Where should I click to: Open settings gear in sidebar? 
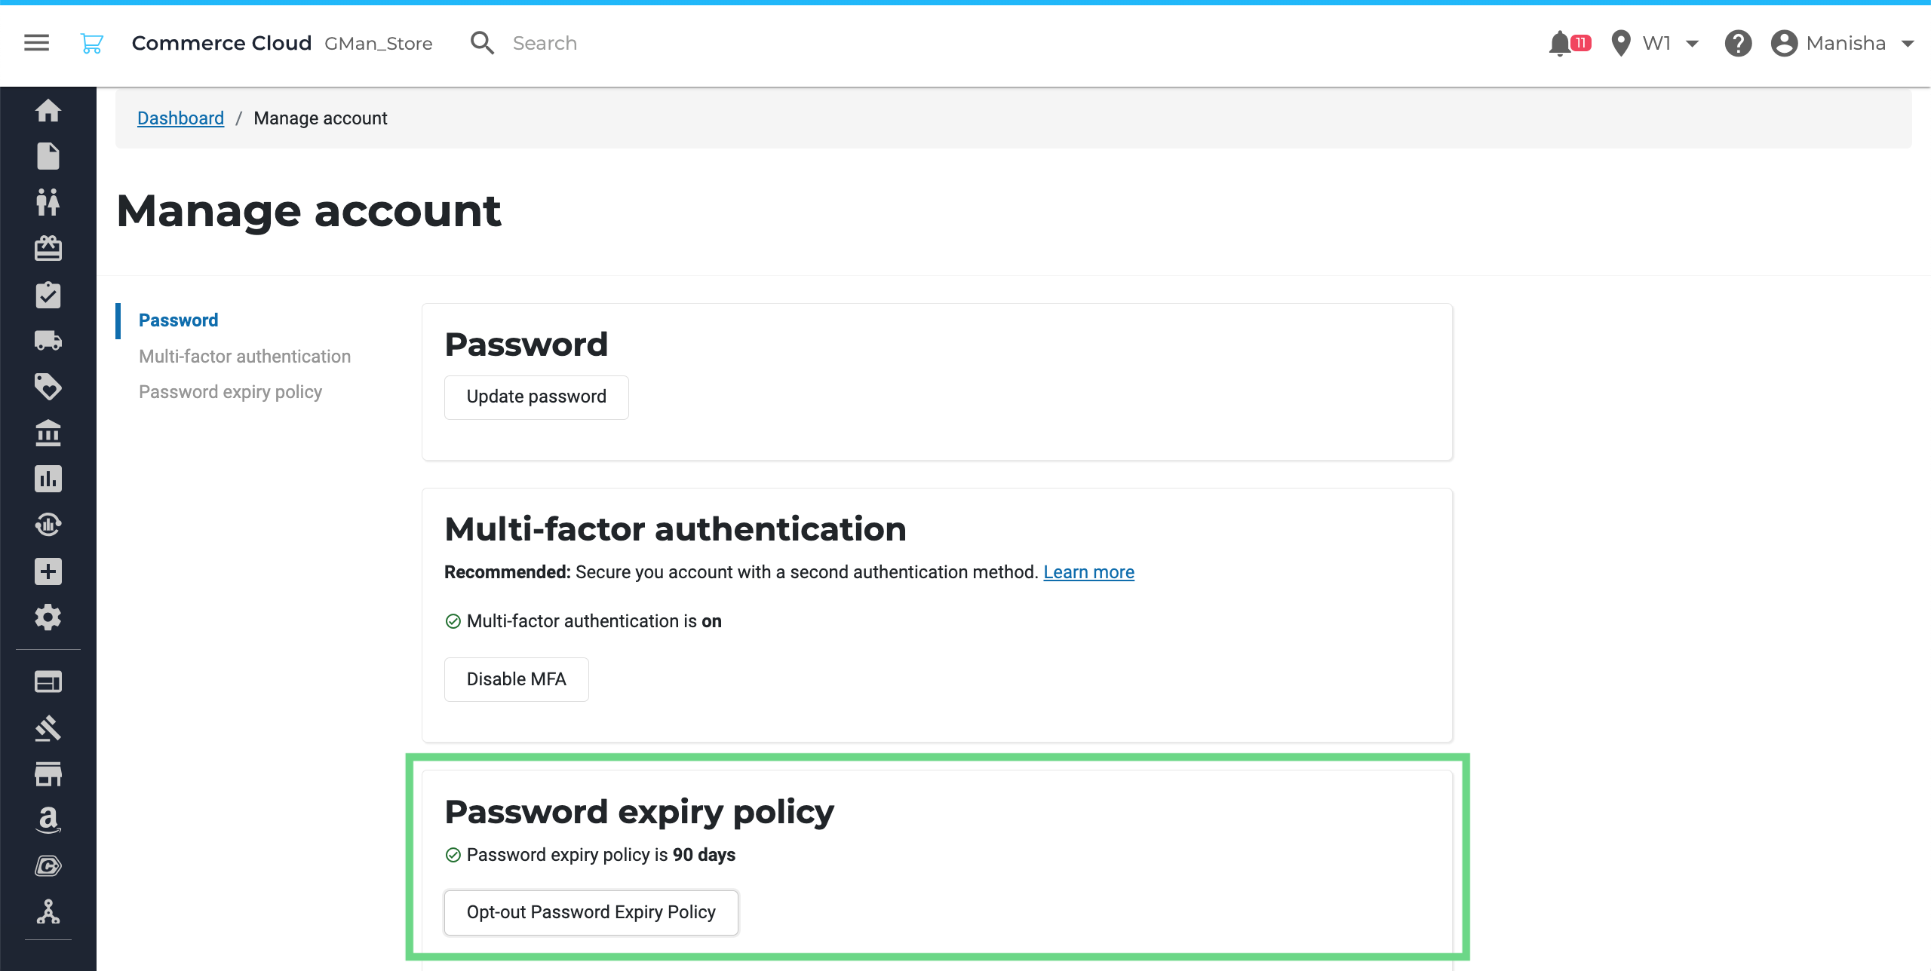pyautogui.click(x=48, y=617)
